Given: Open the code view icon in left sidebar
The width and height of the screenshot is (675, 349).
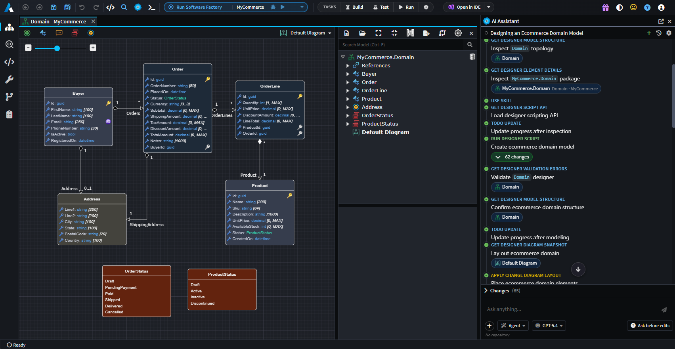Looking at the screenshot, I should (9, 62).
